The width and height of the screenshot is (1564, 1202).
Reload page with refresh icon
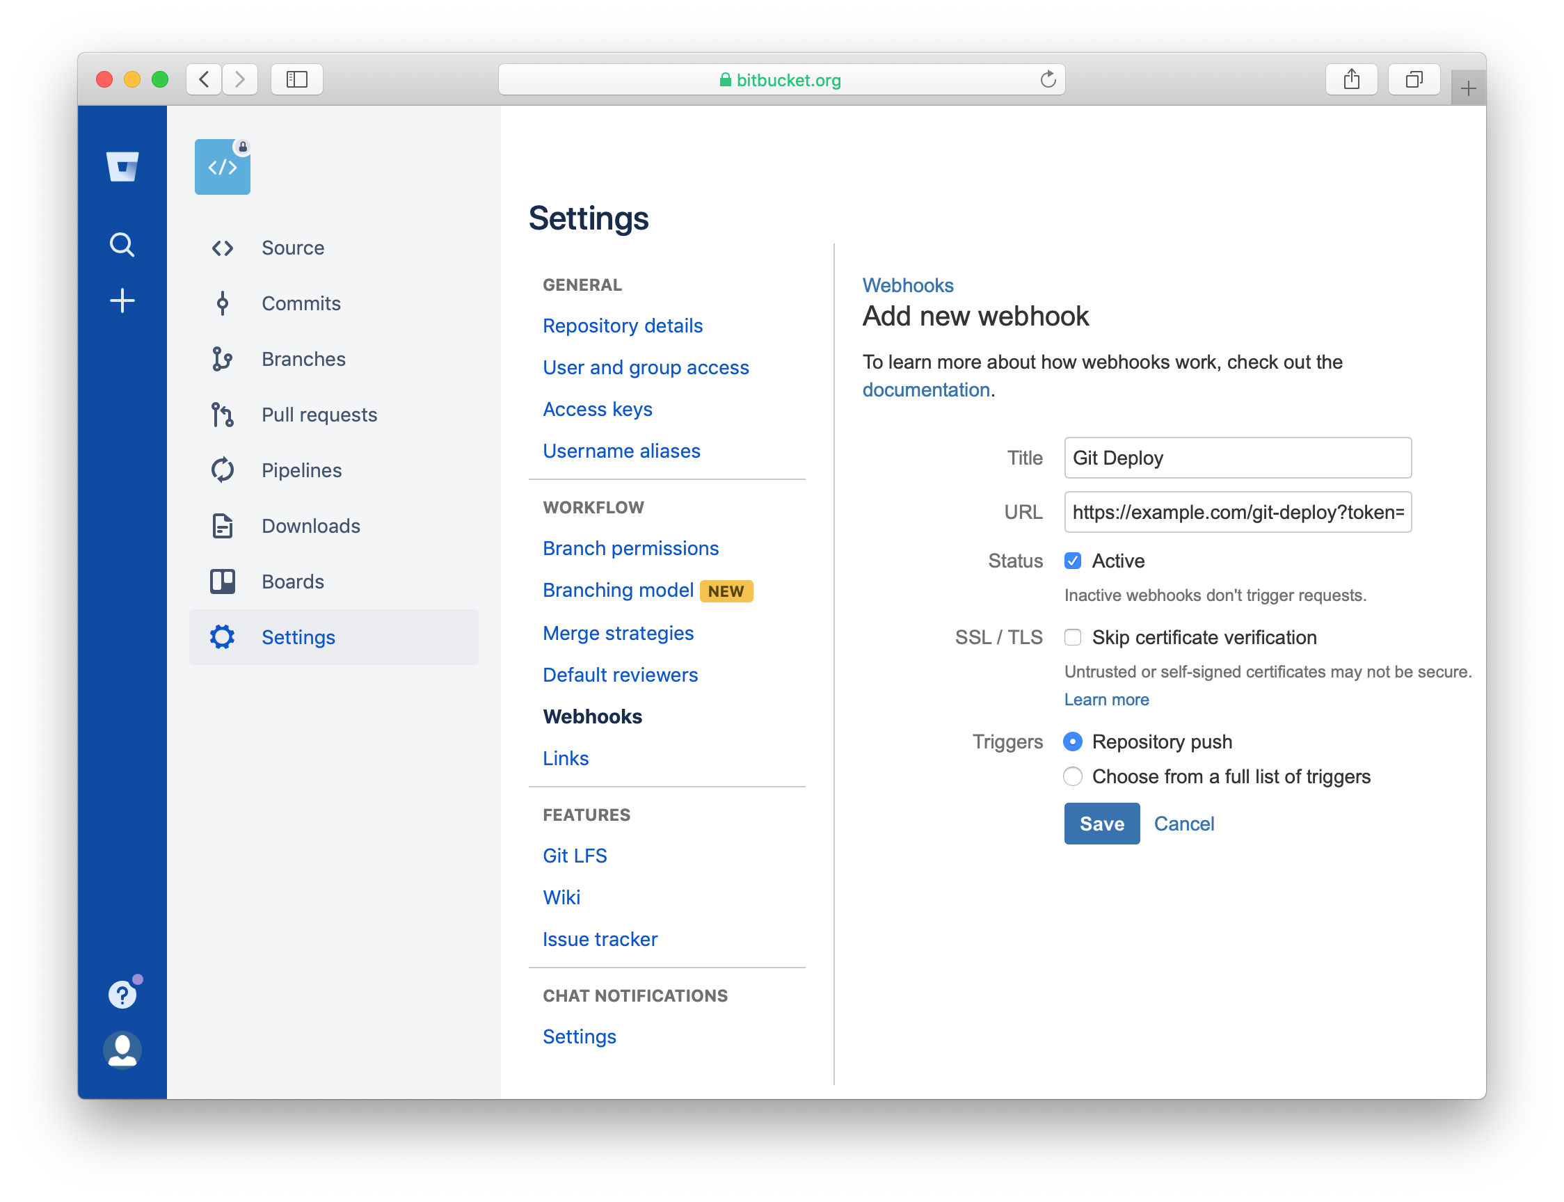tap(1048, 79)
